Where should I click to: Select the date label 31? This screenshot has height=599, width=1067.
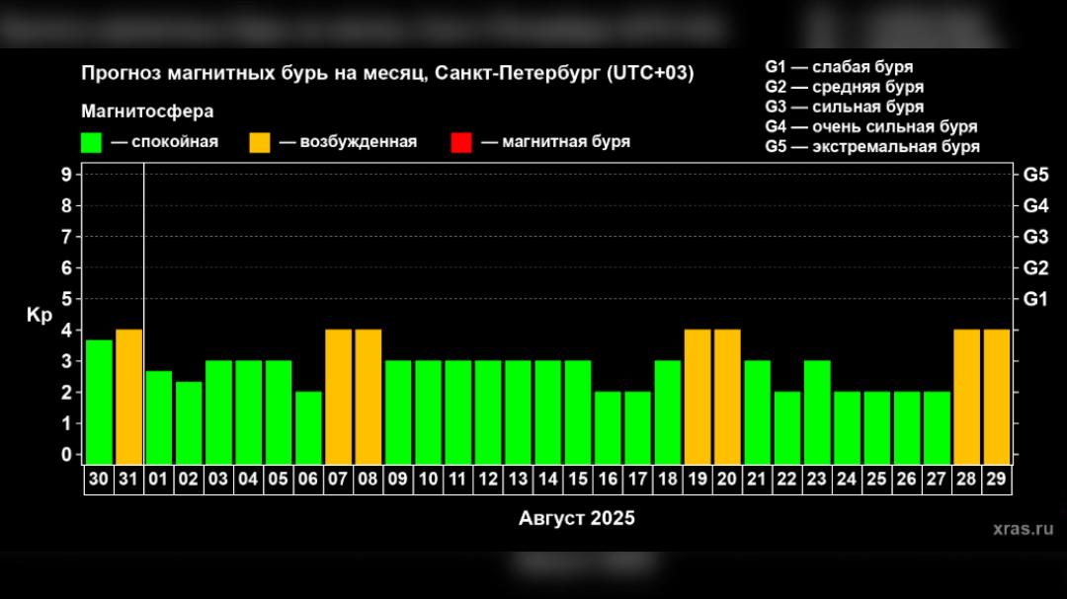pos(129,479)
